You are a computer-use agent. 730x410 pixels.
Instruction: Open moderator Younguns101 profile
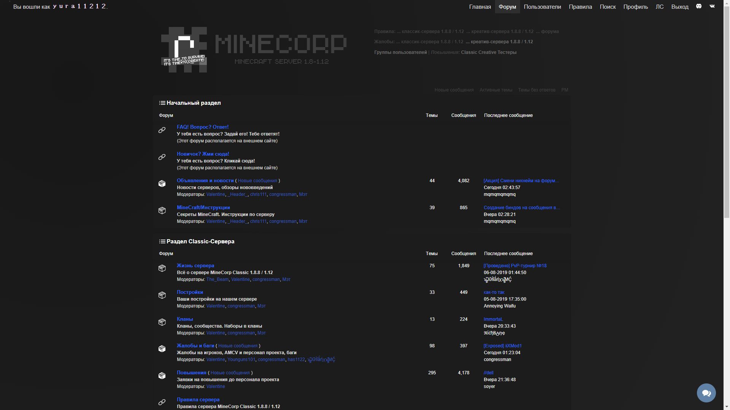coord(241,360)
